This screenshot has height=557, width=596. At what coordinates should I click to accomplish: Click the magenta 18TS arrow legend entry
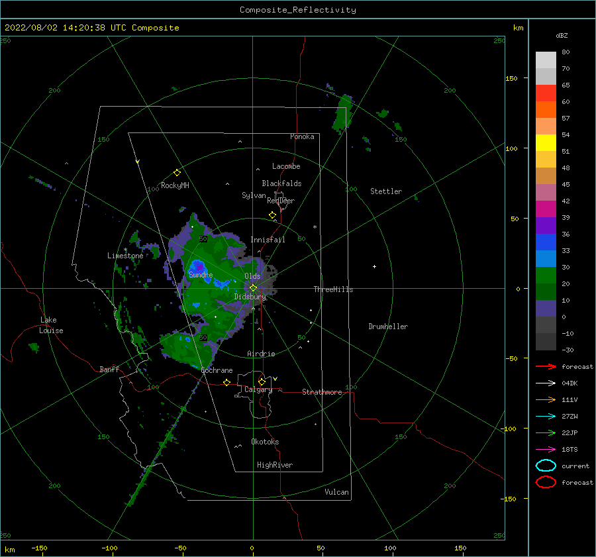point(546,450)
